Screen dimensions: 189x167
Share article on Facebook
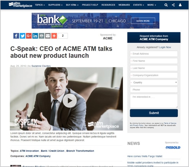(16, 36)
